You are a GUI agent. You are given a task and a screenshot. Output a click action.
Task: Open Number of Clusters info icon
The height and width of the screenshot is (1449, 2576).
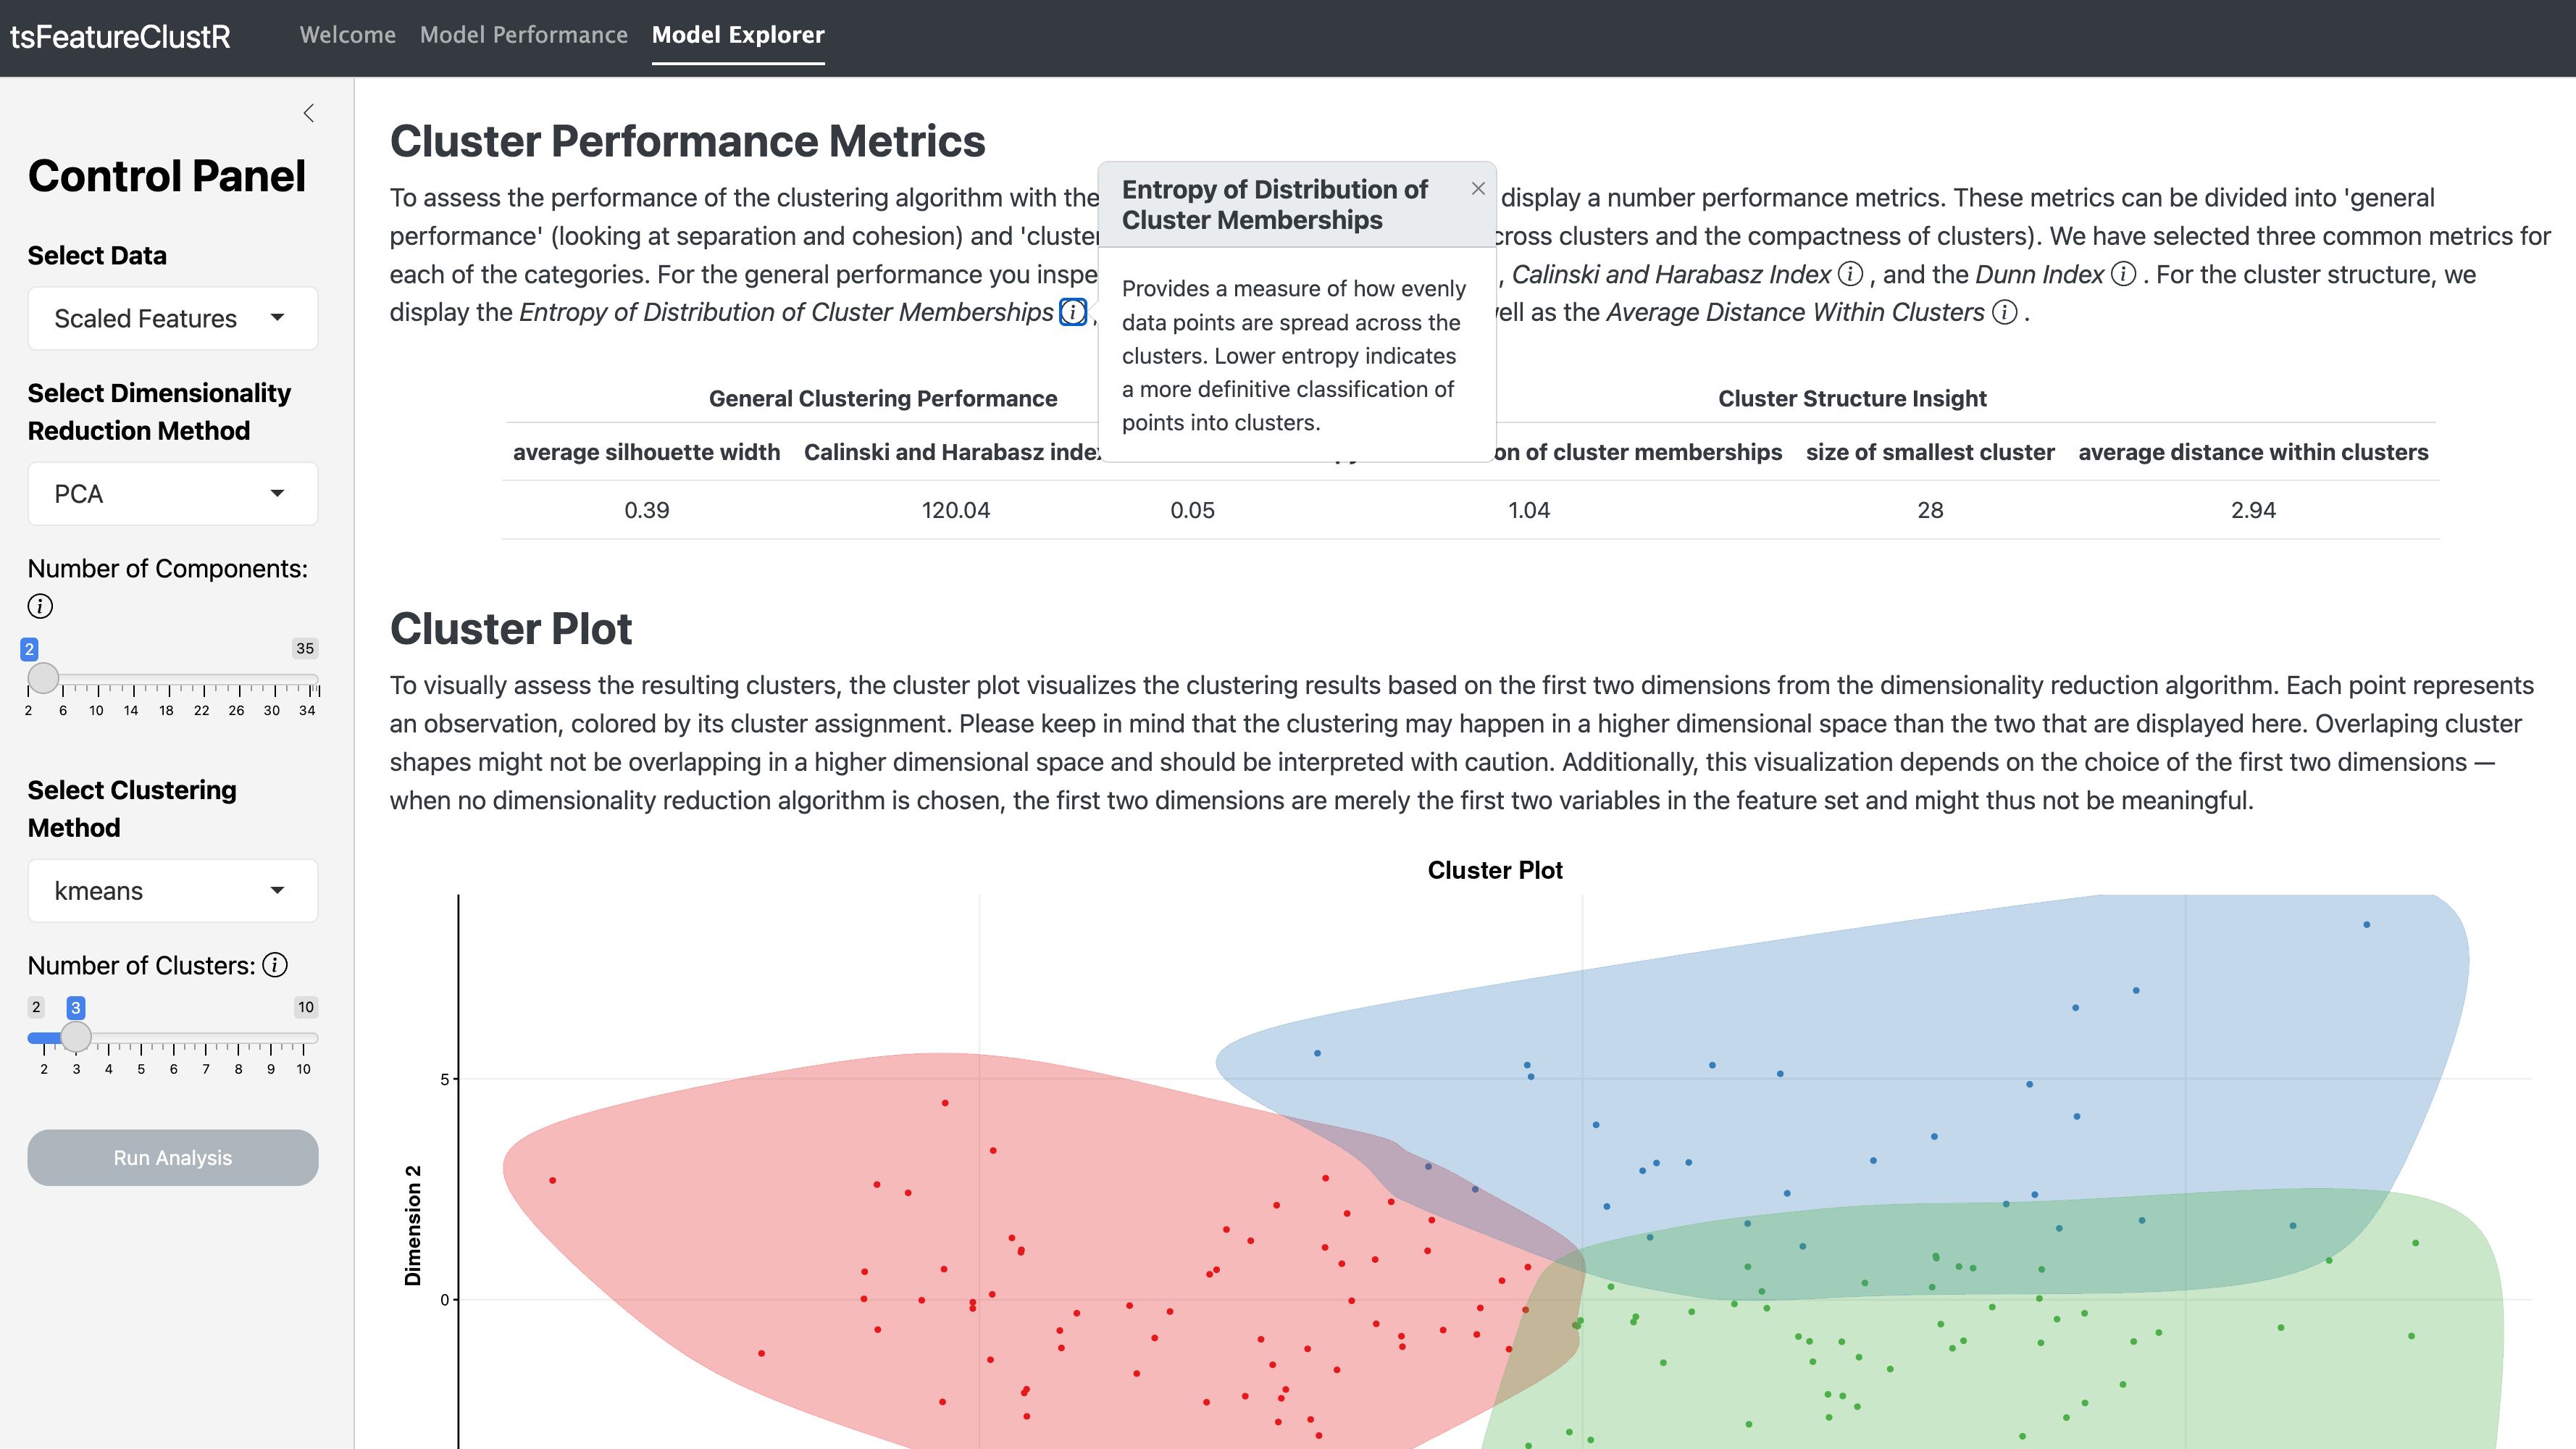pyautogui.click(x=275, y=965)
